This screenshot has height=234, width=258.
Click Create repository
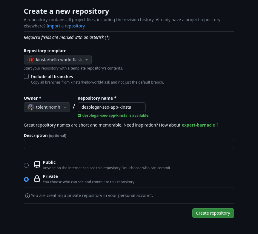tap(213, 213)
